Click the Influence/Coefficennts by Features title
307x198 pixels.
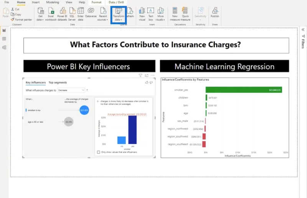[185, 79]
